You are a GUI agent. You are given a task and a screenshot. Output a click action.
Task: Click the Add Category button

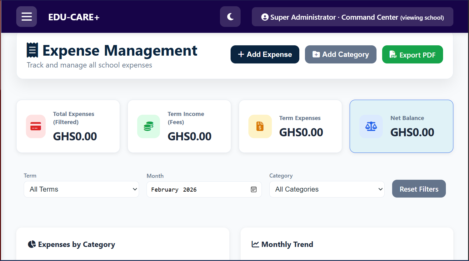[341, 54]
